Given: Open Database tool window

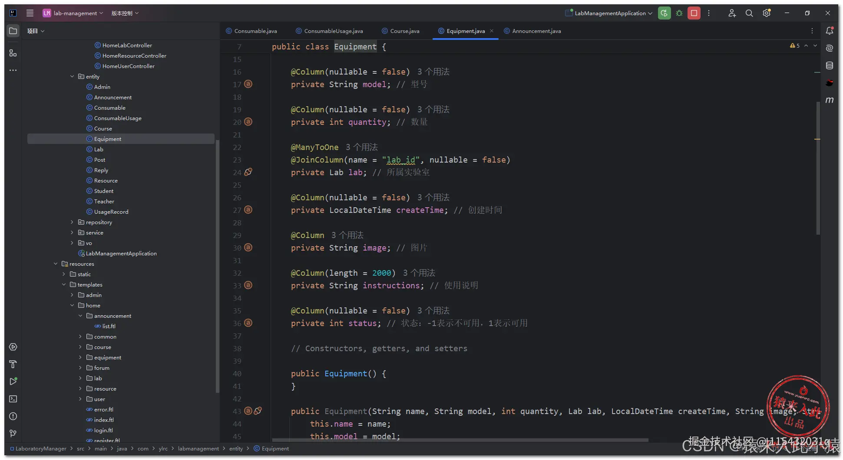Looking at the screenshot, I should [x=830, y=65].
